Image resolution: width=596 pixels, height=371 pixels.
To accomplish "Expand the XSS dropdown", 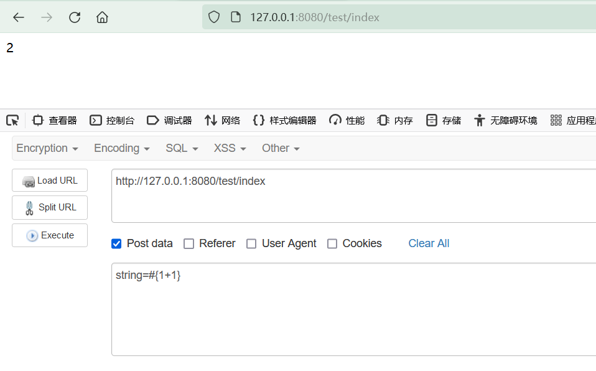I will (230, 148).
